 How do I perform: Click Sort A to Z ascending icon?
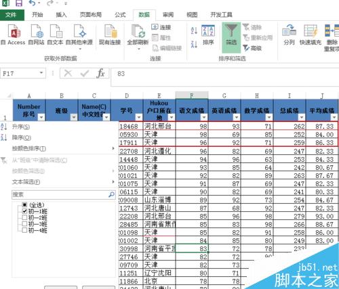coord(194,30)
